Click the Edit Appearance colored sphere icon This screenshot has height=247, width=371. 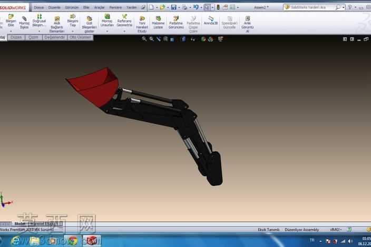tap(203, 39)
